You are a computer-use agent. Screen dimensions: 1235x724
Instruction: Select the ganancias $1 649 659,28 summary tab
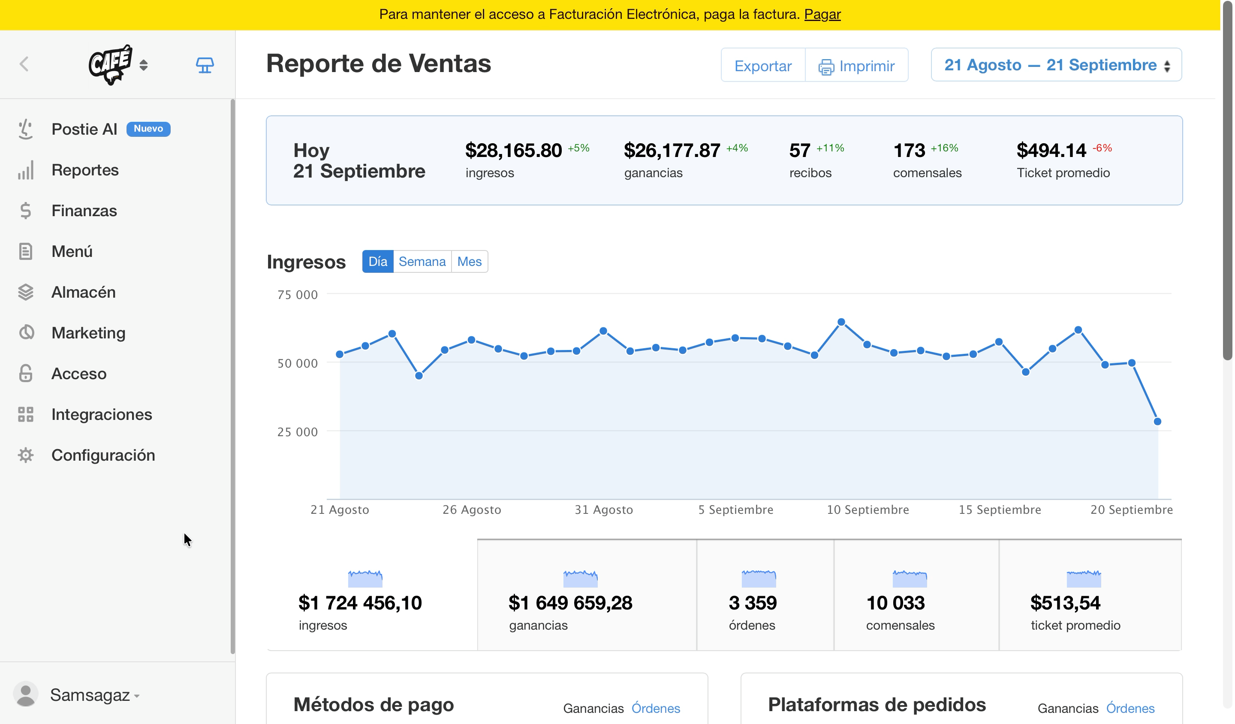[x=587, y=595]
